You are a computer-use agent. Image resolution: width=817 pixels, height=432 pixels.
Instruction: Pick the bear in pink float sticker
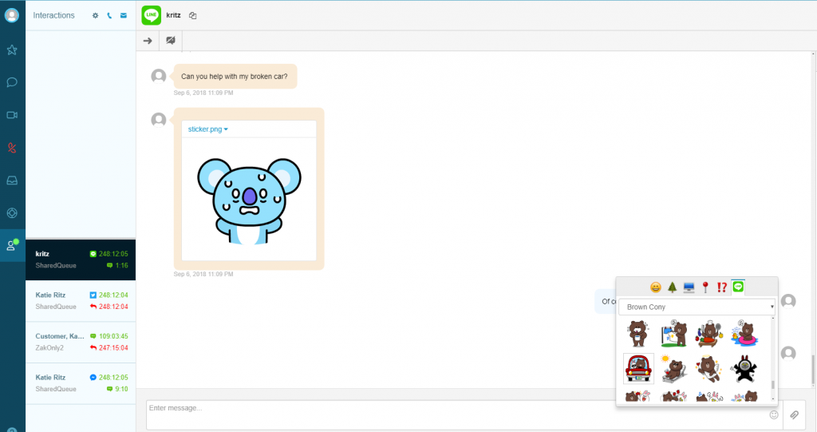pyautogui.click(x=744, y=333)
